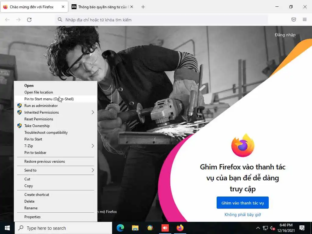Select Troubleshoot compatibility
This screenshot has width=312, height=234.
(56, 133)
